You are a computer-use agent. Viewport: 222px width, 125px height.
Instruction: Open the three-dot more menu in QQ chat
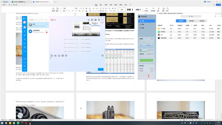[103, 20]
